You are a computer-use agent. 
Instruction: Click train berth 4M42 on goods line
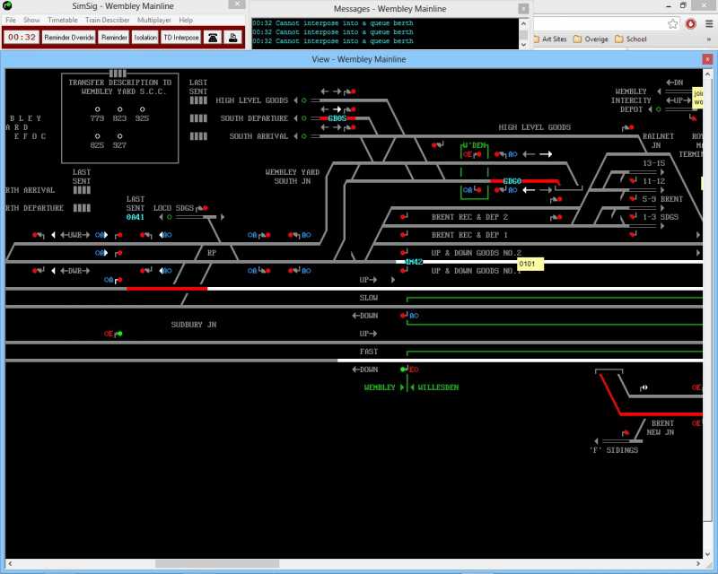click(414, 262)
